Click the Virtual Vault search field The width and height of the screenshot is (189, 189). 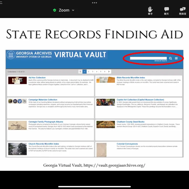[148, 58]
